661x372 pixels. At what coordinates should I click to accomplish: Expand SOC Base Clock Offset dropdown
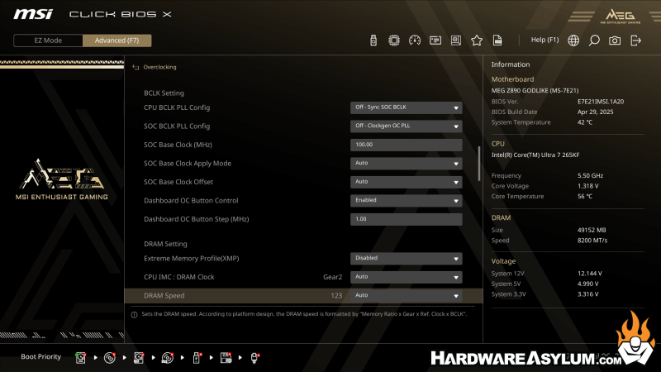pyautogui.click(x=406, y=182)
